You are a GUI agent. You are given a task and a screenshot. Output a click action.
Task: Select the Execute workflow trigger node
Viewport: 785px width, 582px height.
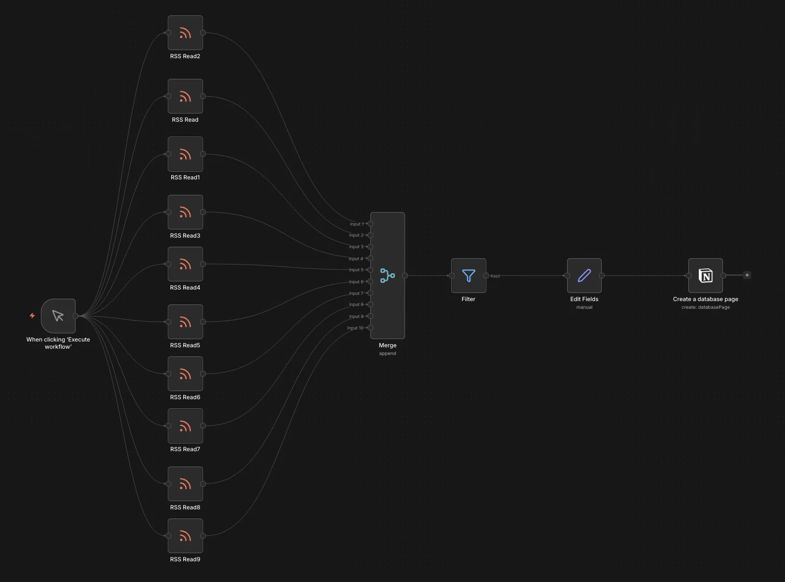tap(58, 316)
